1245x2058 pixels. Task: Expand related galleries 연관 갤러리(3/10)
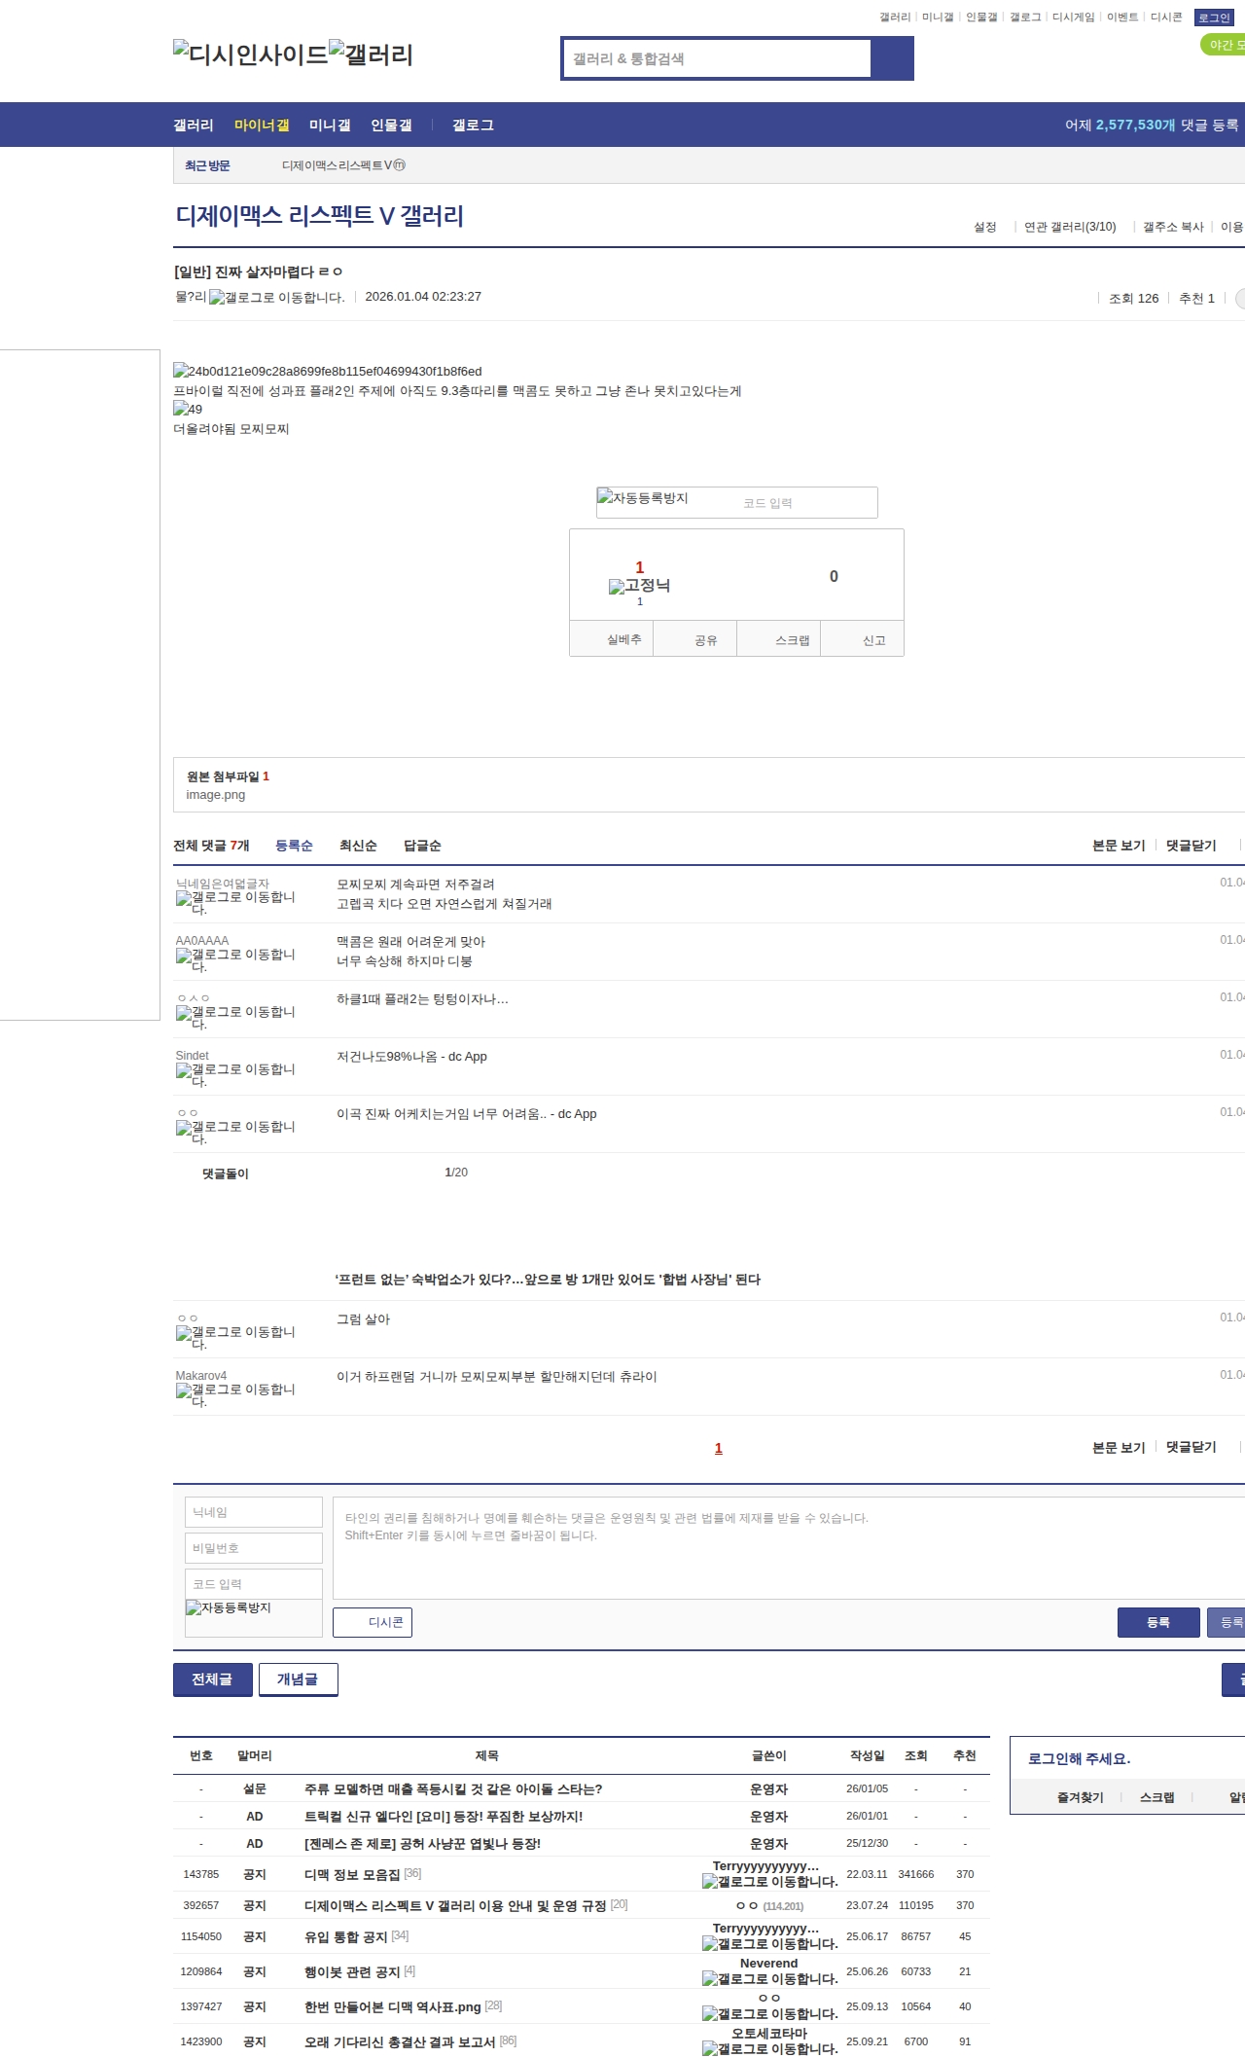click(1069, 227)
